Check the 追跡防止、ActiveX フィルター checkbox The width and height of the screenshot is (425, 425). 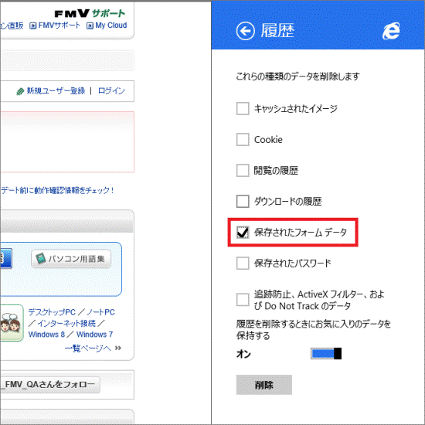coord(243,300)
